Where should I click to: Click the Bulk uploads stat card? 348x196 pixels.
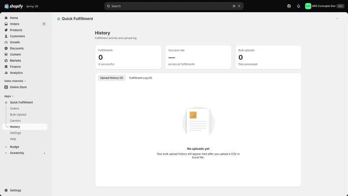click(x=268, y=57)
